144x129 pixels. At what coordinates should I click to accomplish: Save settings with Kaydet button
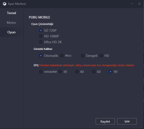(105, 121)
